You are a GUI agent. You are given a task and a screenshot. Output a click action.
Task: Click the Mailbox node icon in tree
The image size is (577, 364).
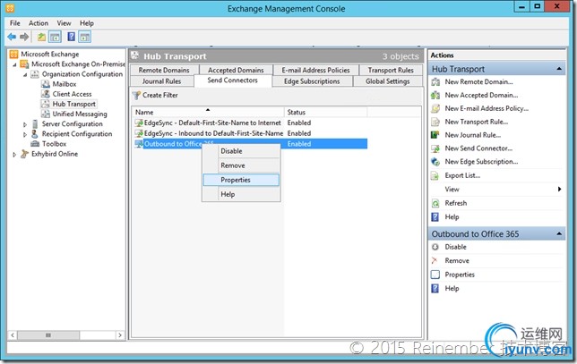pyautogui.click(x=46, y=84)
